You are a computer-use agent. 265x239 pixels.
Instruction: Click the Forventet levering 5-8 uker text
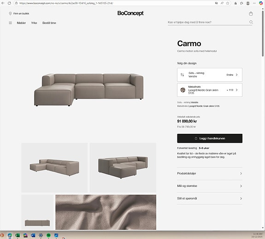[193, 148]
